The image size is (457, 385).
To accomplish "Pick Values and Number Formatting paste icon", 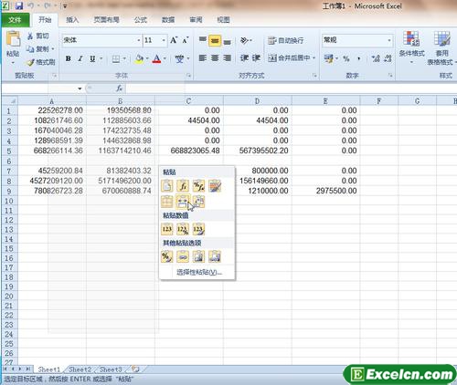I will coord(183,229).
